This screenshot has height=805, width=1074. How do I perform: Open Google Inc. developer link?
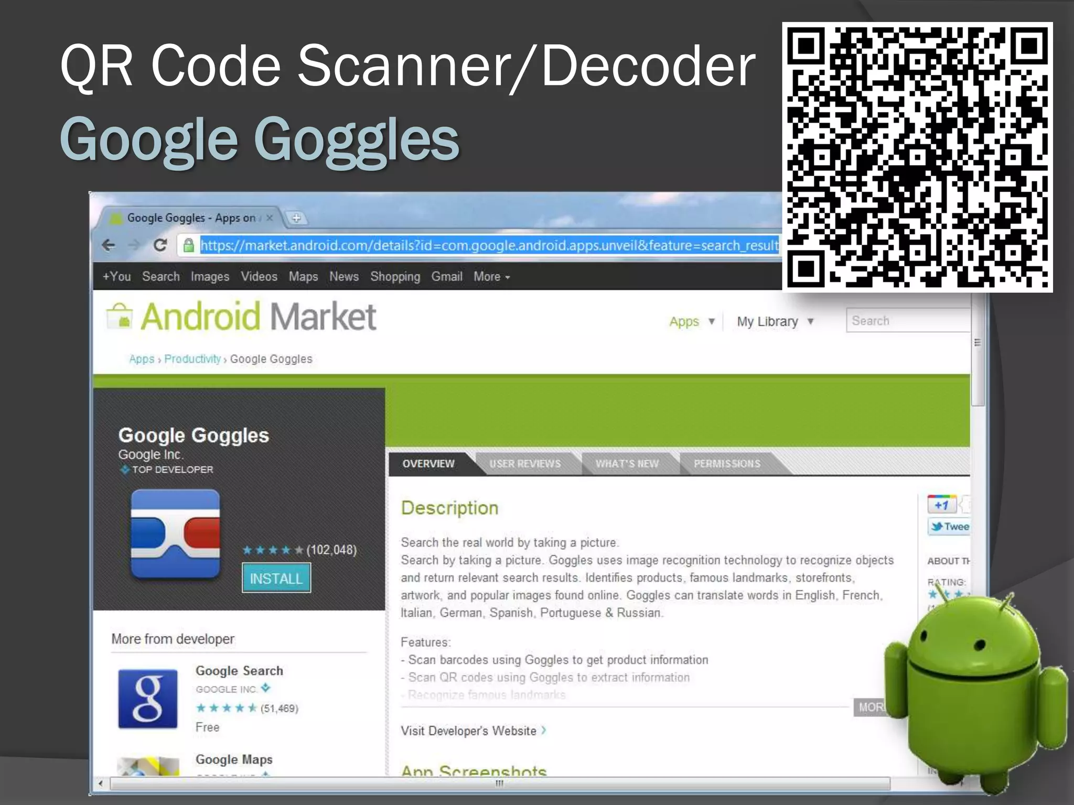click(150, 454)
